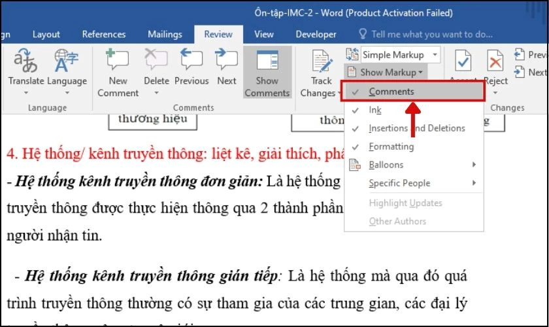Select the Review tab
Screen dimensions: 549x327
(218, 35)
